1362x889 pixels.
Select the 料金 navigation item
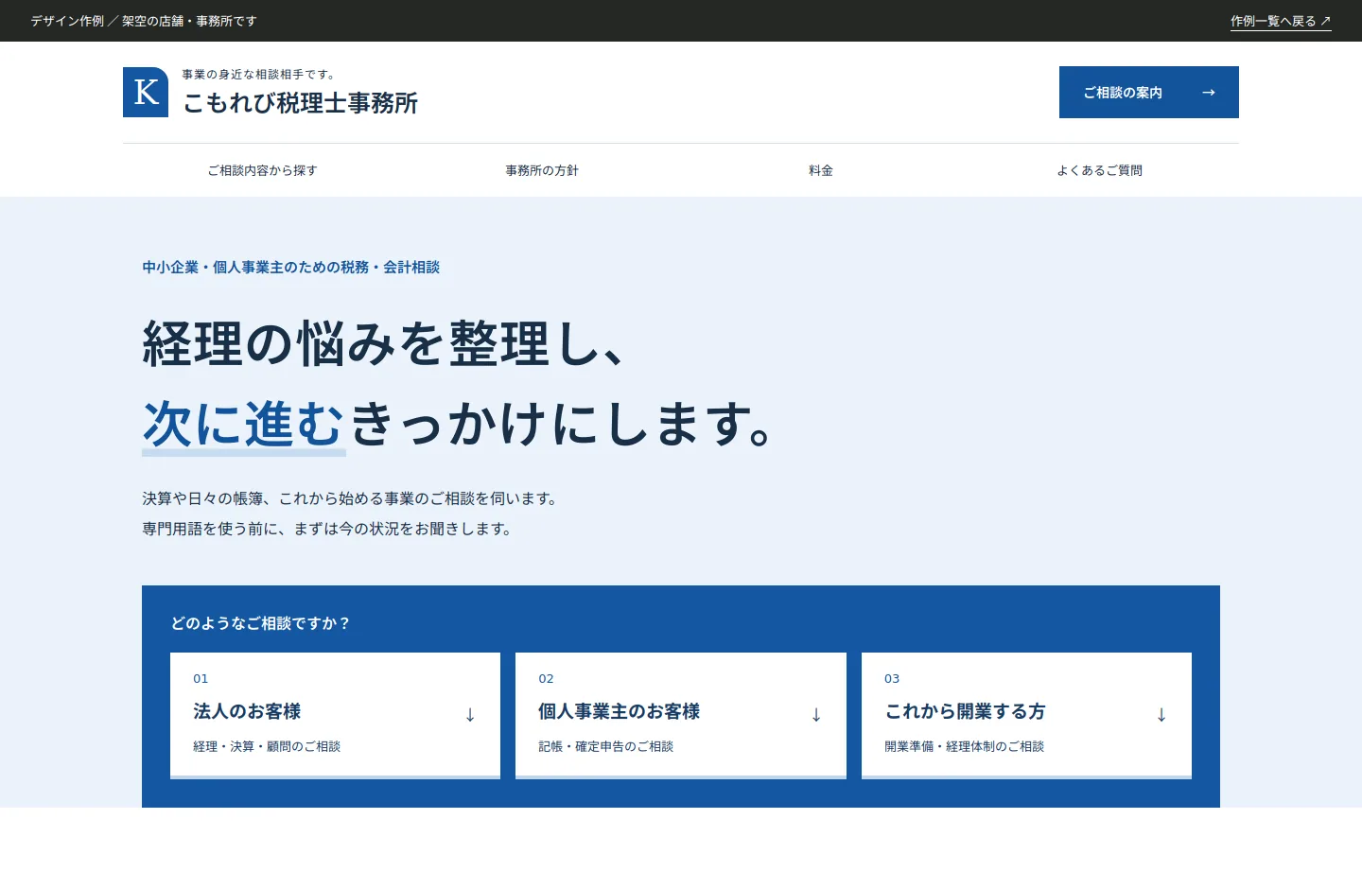820,170
